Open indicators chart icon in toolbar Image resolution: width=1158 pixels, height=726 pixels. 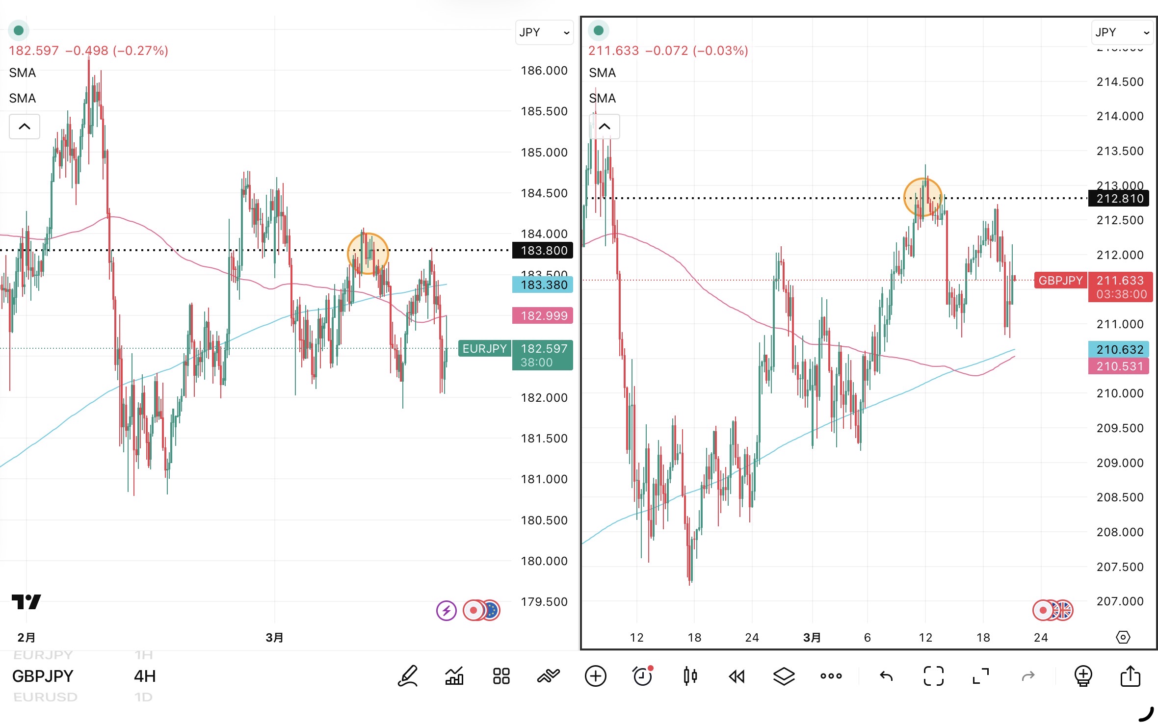tap(454, 676)
